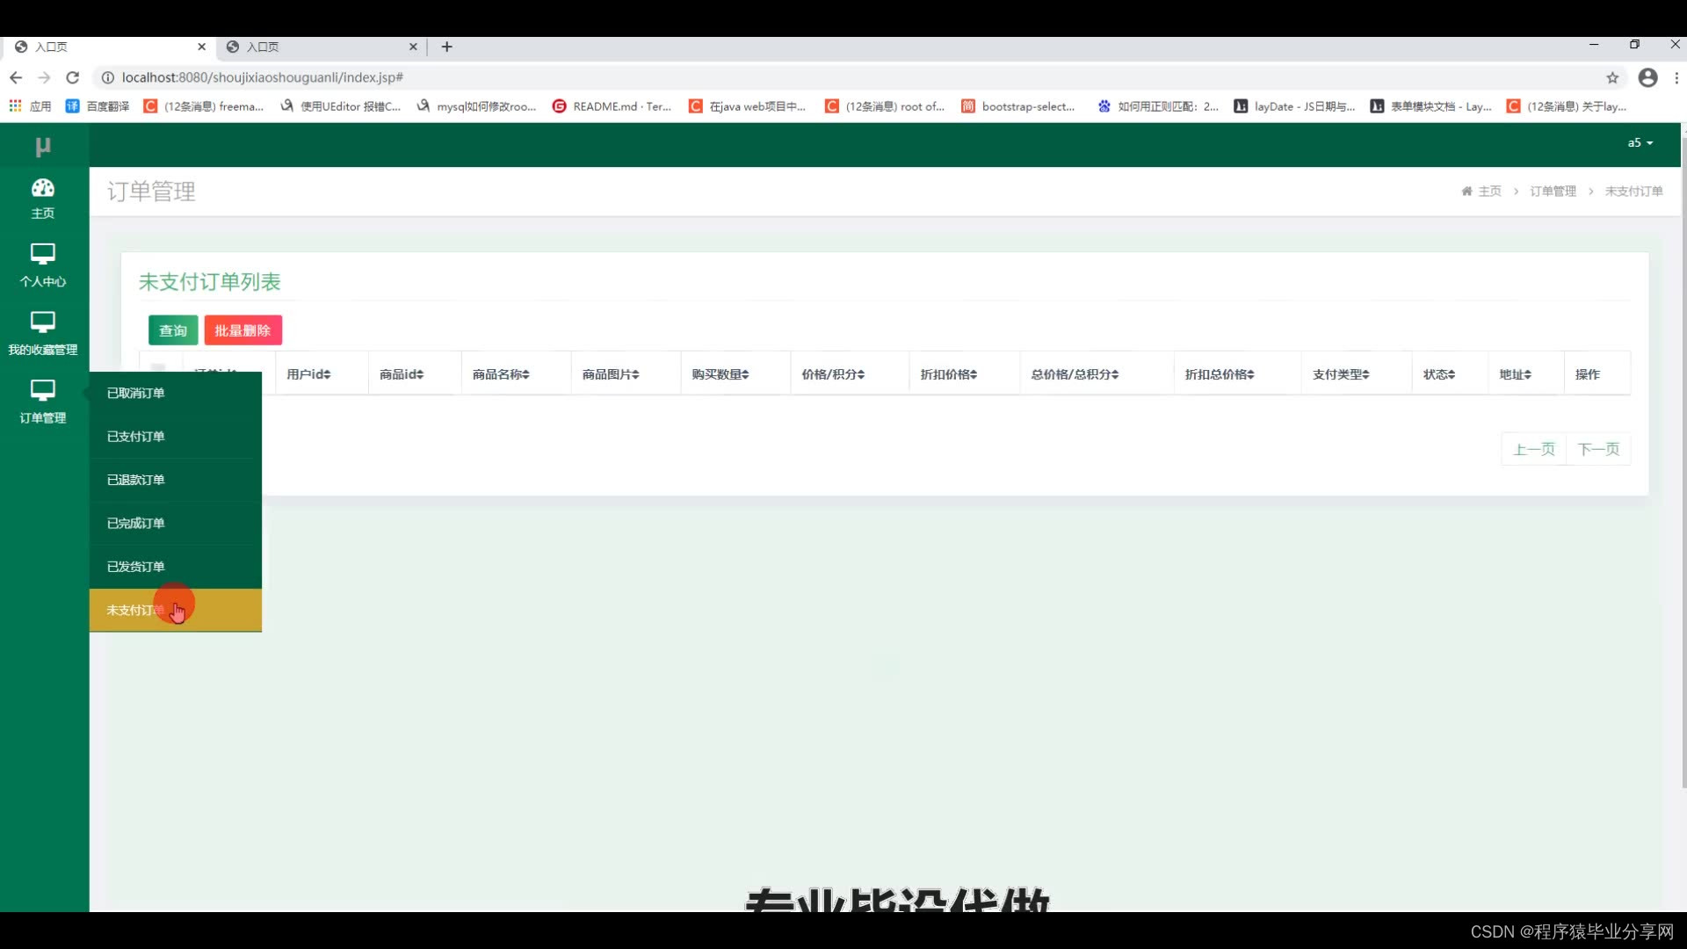Go to next page with 下一页
The image size is (1687, 949).
[1597, 449]
